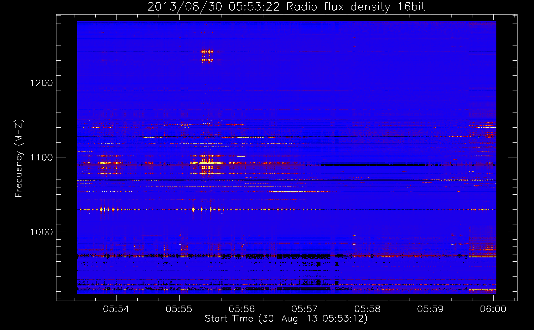Select the 1000 frequency tick label
This screenshot has width=534, height=330.
41,232
